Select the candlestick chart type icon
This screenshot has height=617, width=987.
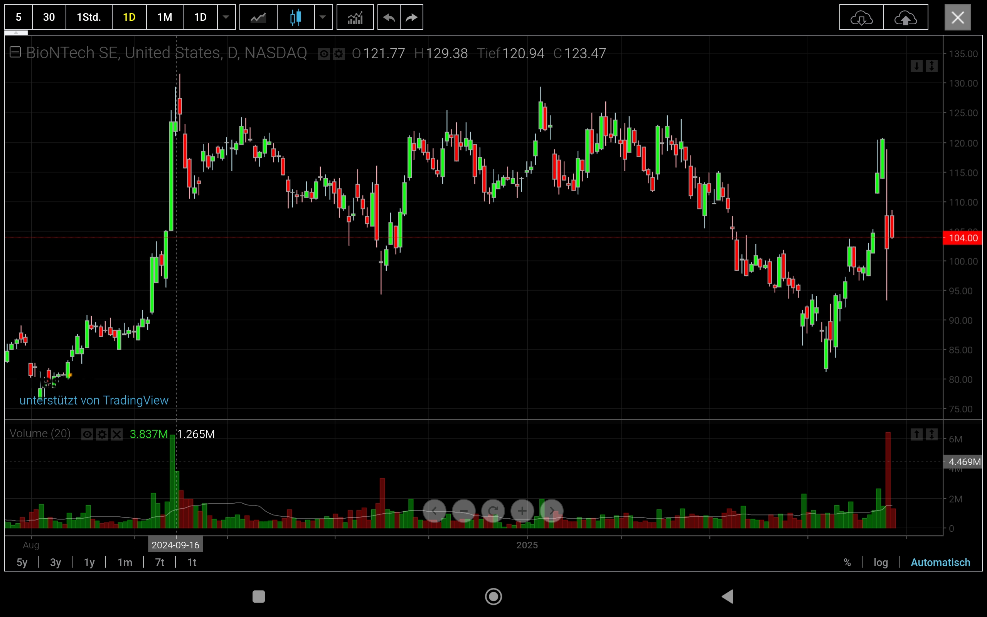(x=296, y=18)
